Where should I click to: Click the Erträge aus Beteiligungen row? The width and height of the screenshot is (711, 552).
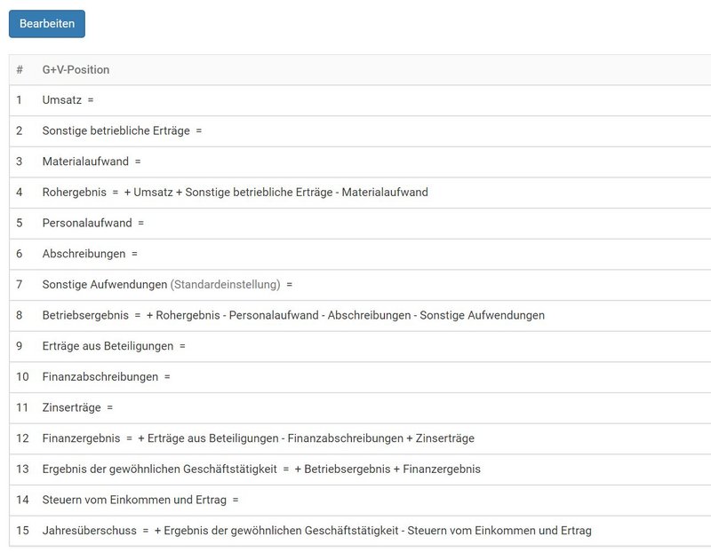pos(114,345)
